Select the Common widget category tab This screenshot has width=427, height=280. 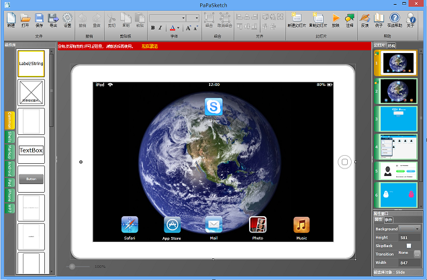[9, 120]
